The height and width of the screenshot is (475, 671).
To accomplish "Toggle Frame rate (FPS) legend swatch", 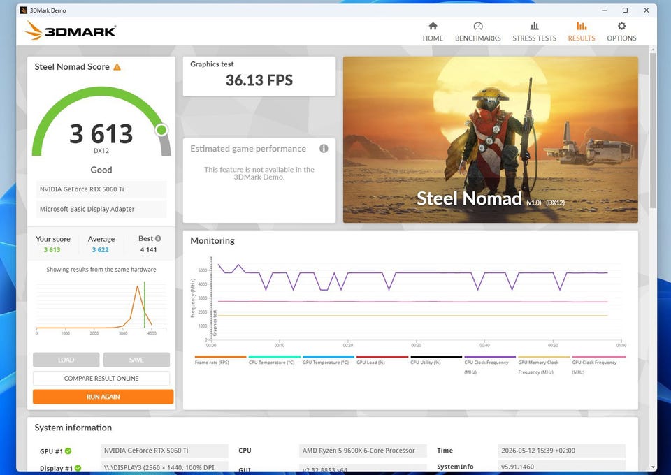I will click(x=220, y=356).
